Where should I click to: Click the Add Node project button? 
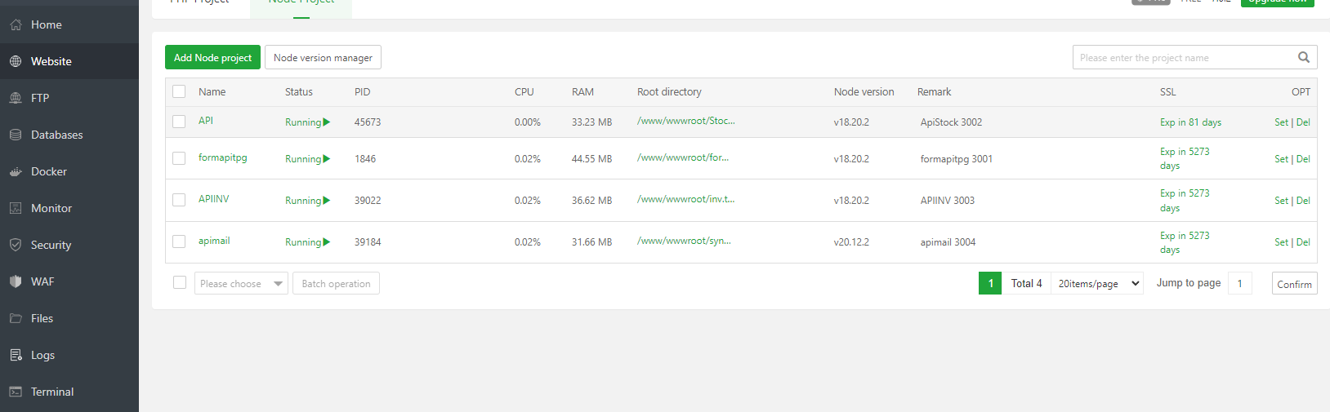tap(212, 57)
